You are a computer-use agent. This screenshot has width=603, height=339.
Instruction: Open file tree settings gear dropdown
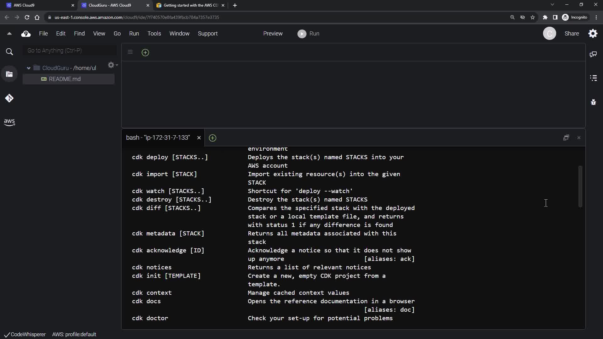coord(112,65)
